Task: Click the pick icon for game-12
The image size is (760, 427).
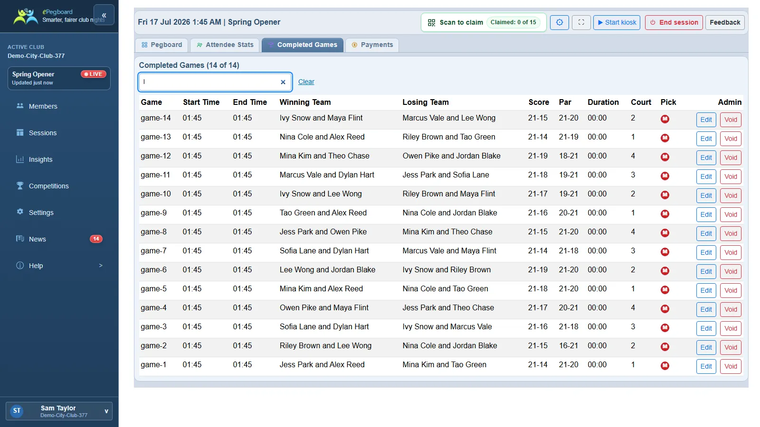Action: [665, 157]
